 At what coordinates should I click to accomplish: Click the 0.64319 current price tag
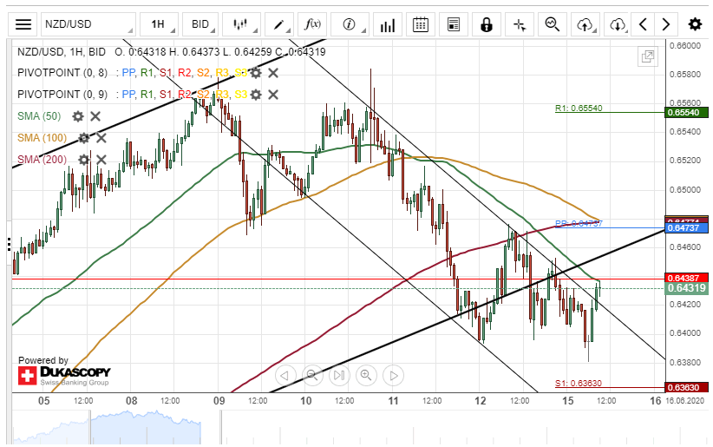[687, 288]
